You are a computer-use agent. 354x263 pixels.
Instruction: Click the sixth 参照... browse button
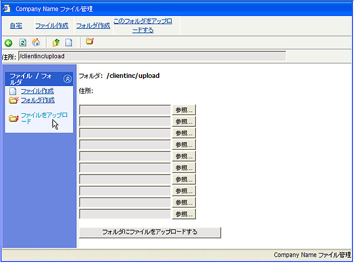pyautogui.click(x=184, y=167)
